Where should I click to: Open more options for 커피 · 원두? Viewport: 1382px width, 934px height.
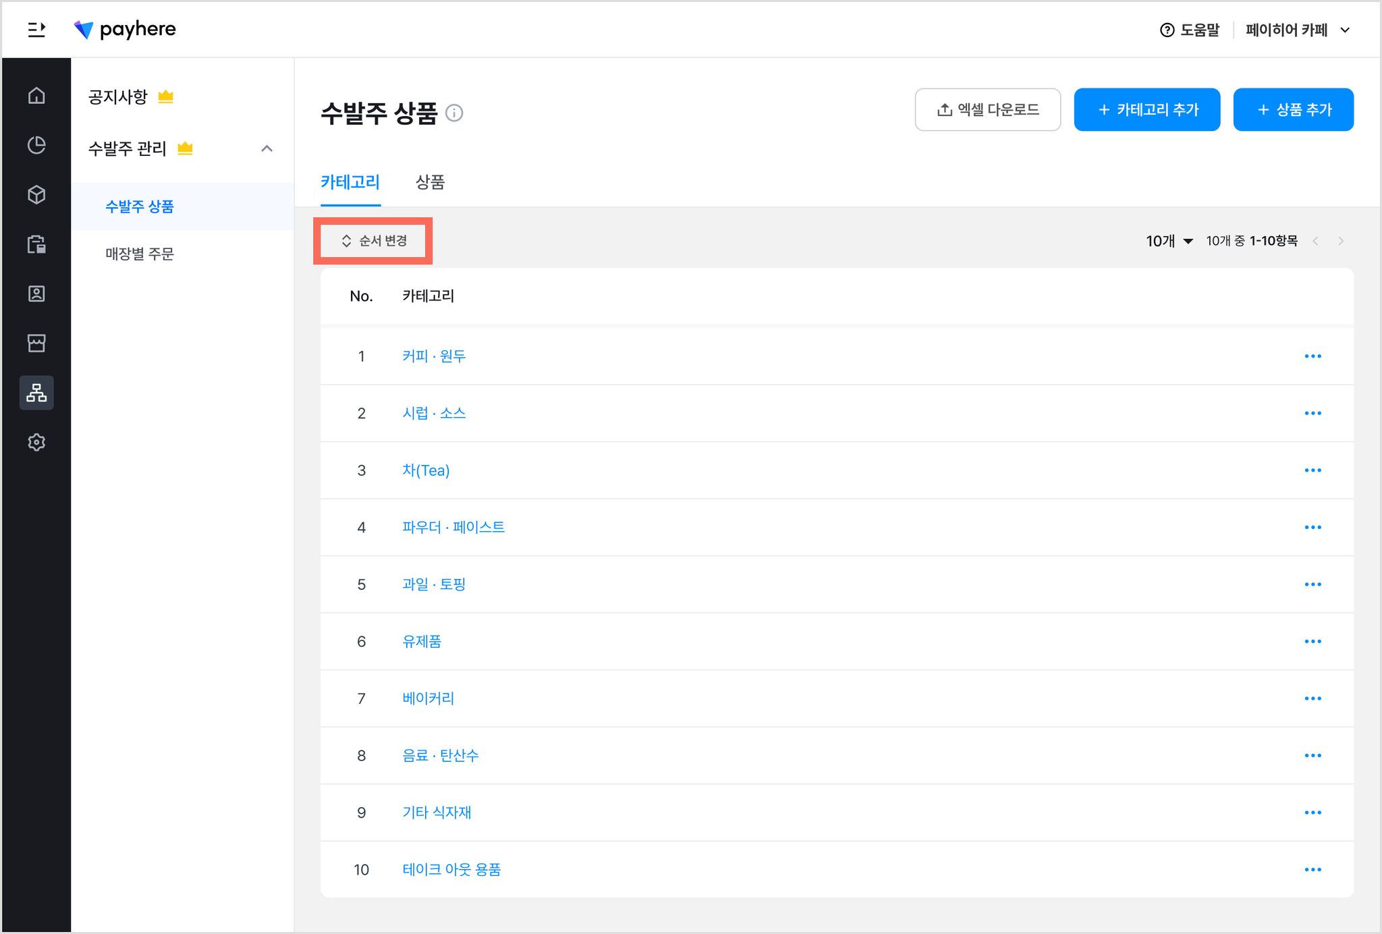click(x=1312, y=356)
